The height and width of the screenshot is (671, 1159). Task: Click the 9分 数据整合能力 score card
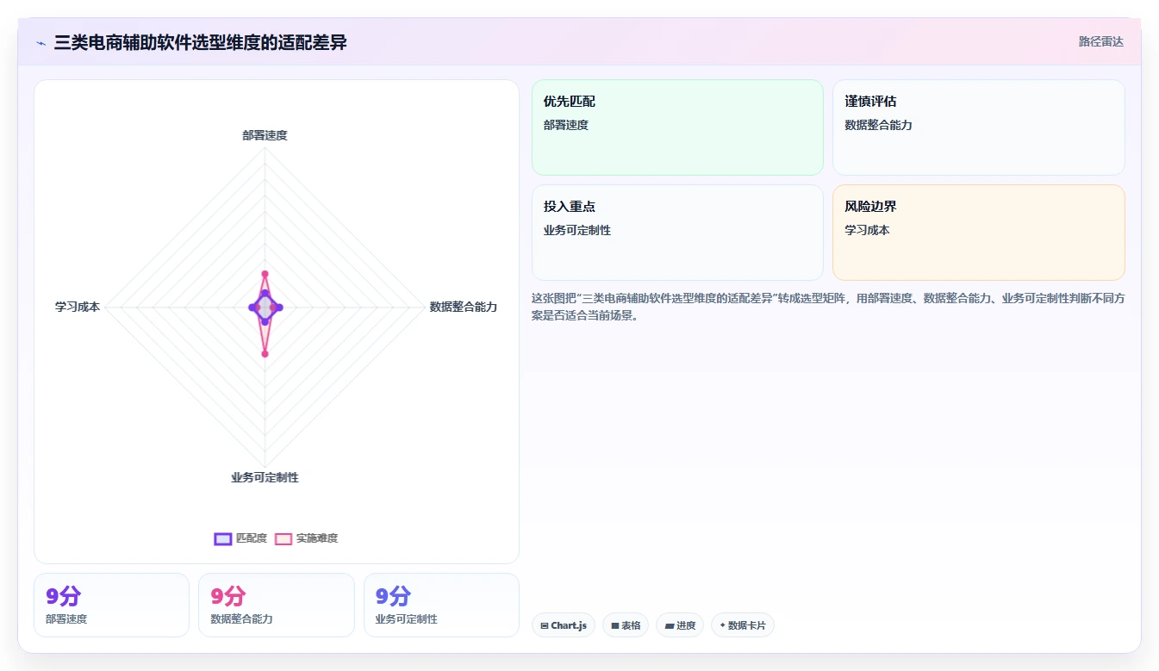pos(276,605)
